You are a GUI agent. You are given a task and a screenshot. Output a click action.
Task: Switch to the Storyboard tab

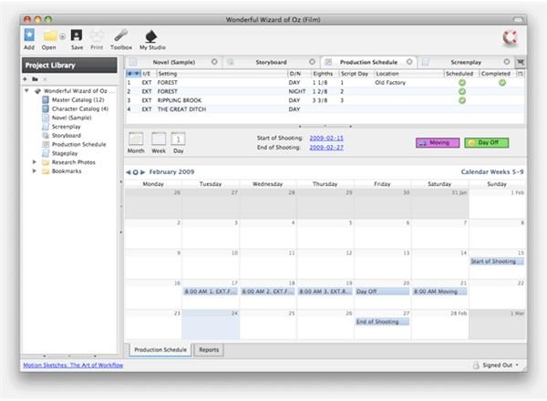point(271,62)
